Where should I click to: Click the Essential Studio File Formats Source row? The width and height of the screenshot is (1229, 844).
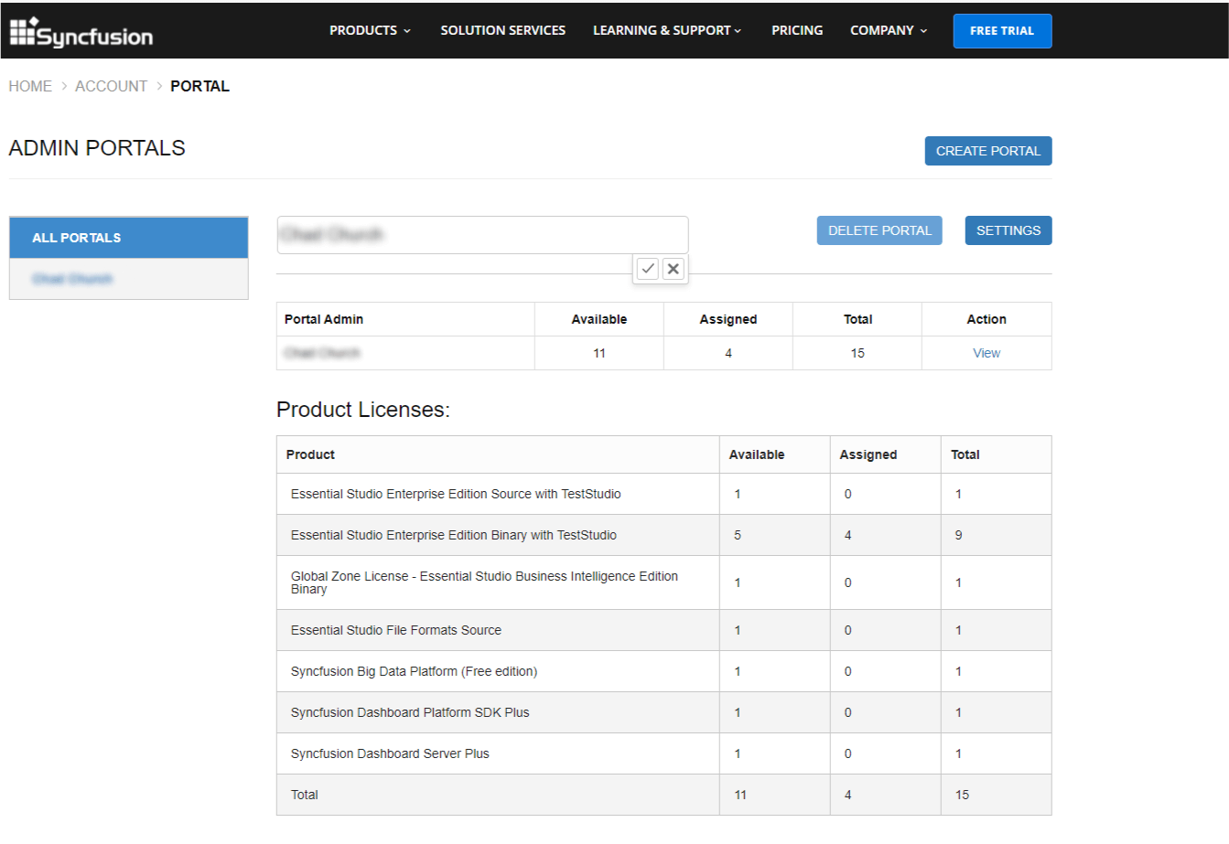click(x=396, y=630)
